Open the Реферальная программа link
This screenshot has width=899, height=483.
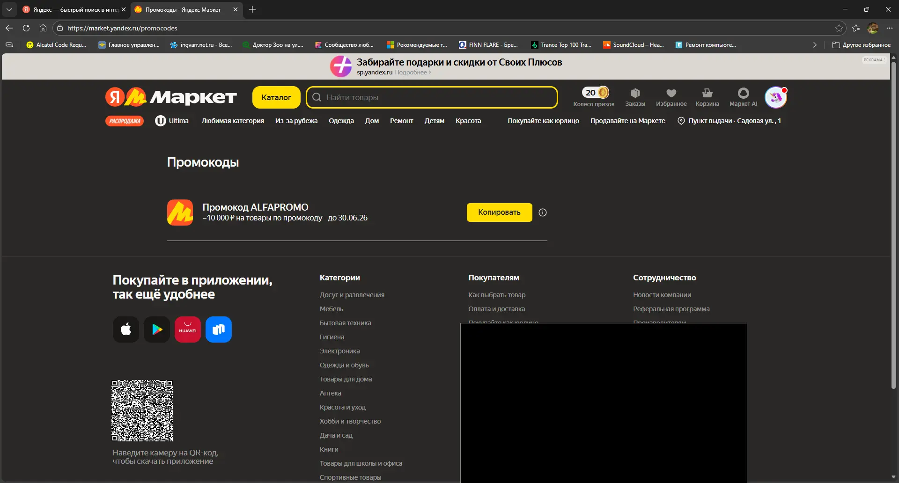[671, 309]
